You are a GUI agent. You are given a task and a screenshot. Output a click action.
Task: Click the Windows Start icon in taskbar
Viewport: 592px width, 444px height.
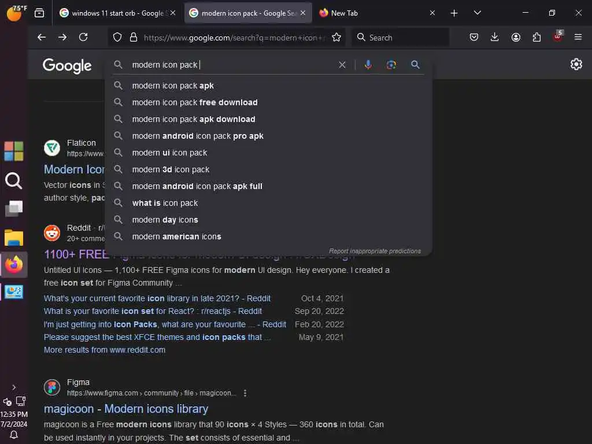point(14,151)
